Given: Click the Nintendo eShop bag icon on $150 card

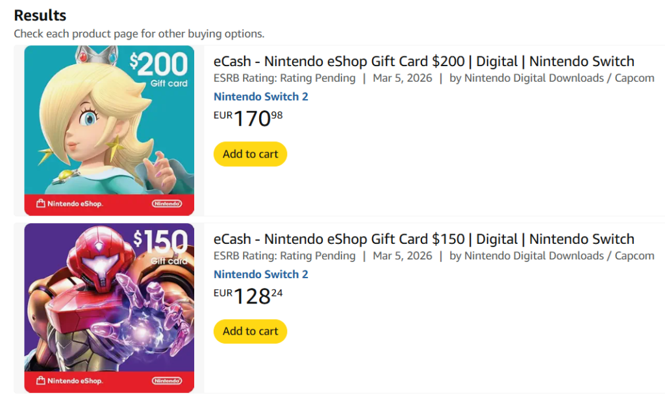Looking at the screenshot, I should point(41,381).
